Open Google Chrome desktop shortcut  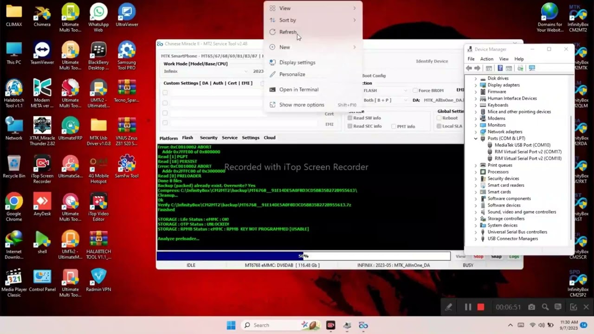[x=14, y=207]
